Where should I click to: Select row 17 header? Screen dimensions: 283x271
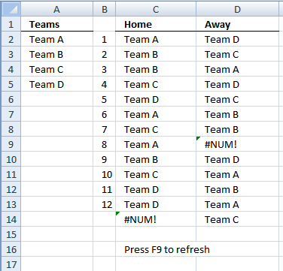11,264
